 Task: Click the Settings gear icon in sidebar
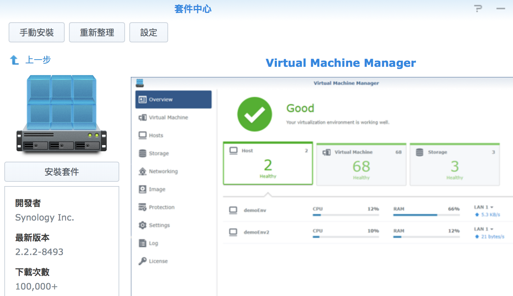[143, 225]
